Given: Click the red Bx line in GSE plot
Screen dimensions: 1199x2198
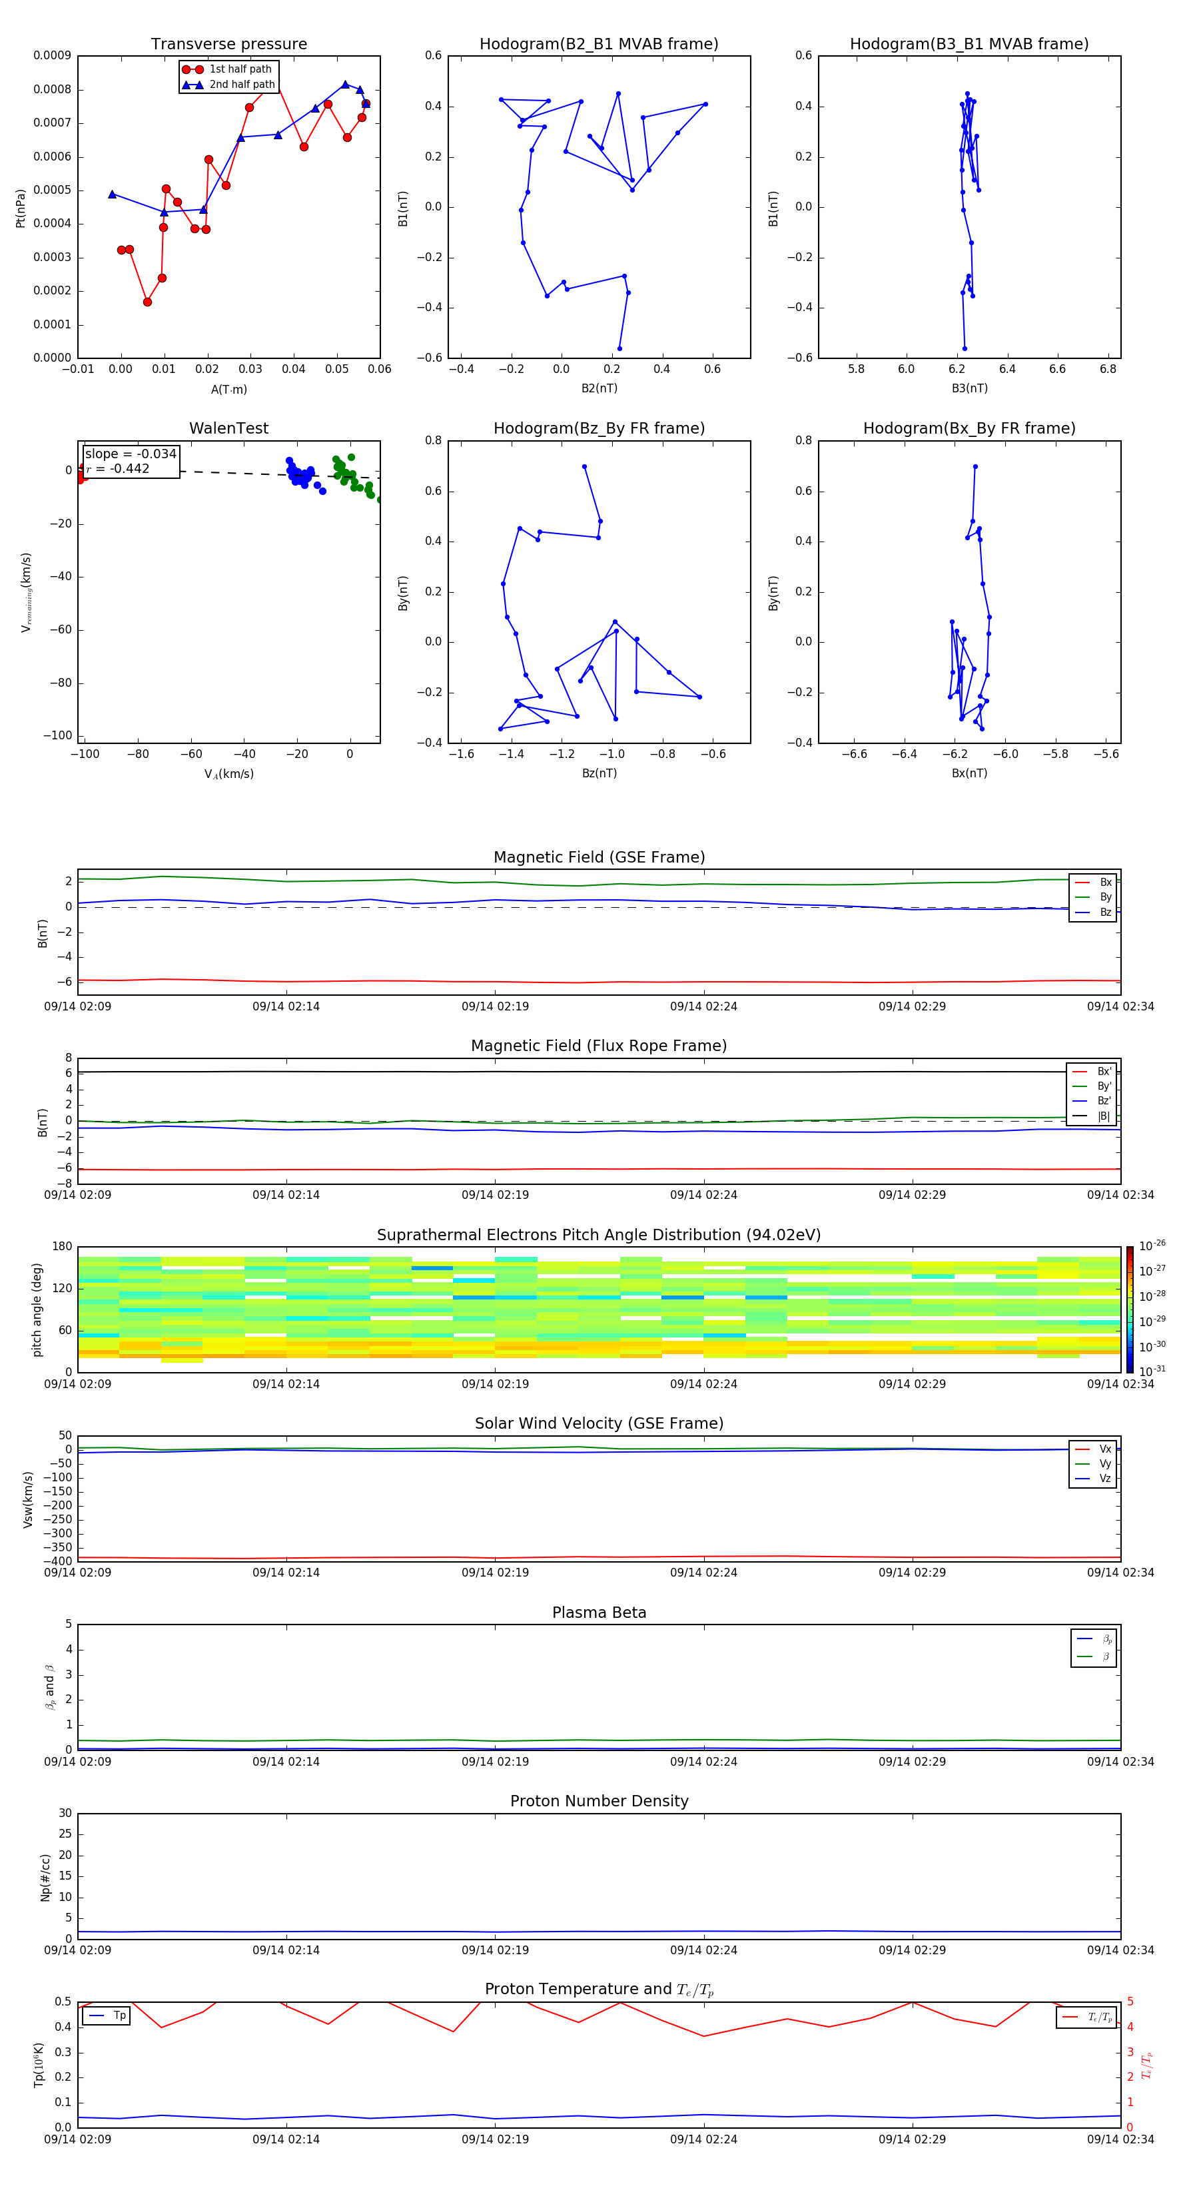Looking at the screenshot, I should (599, 982).
